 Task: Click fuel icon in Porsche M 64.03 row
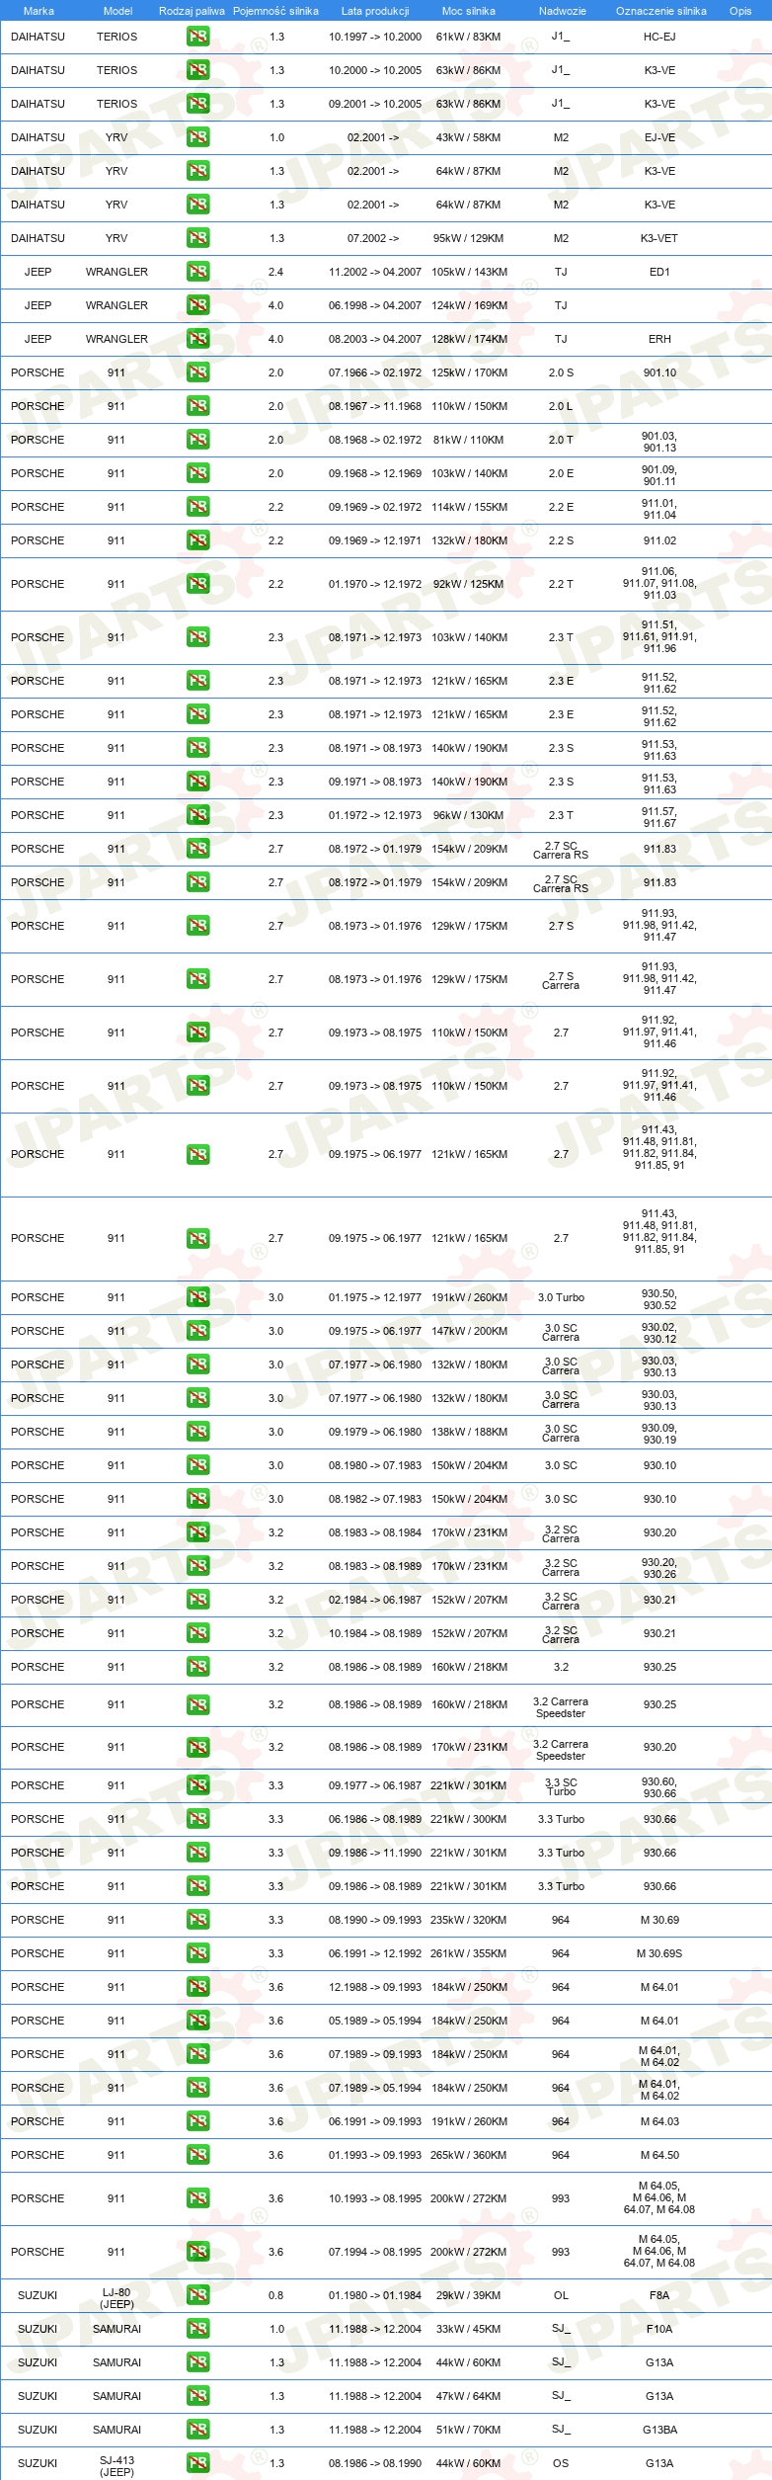coord(197,2121)
